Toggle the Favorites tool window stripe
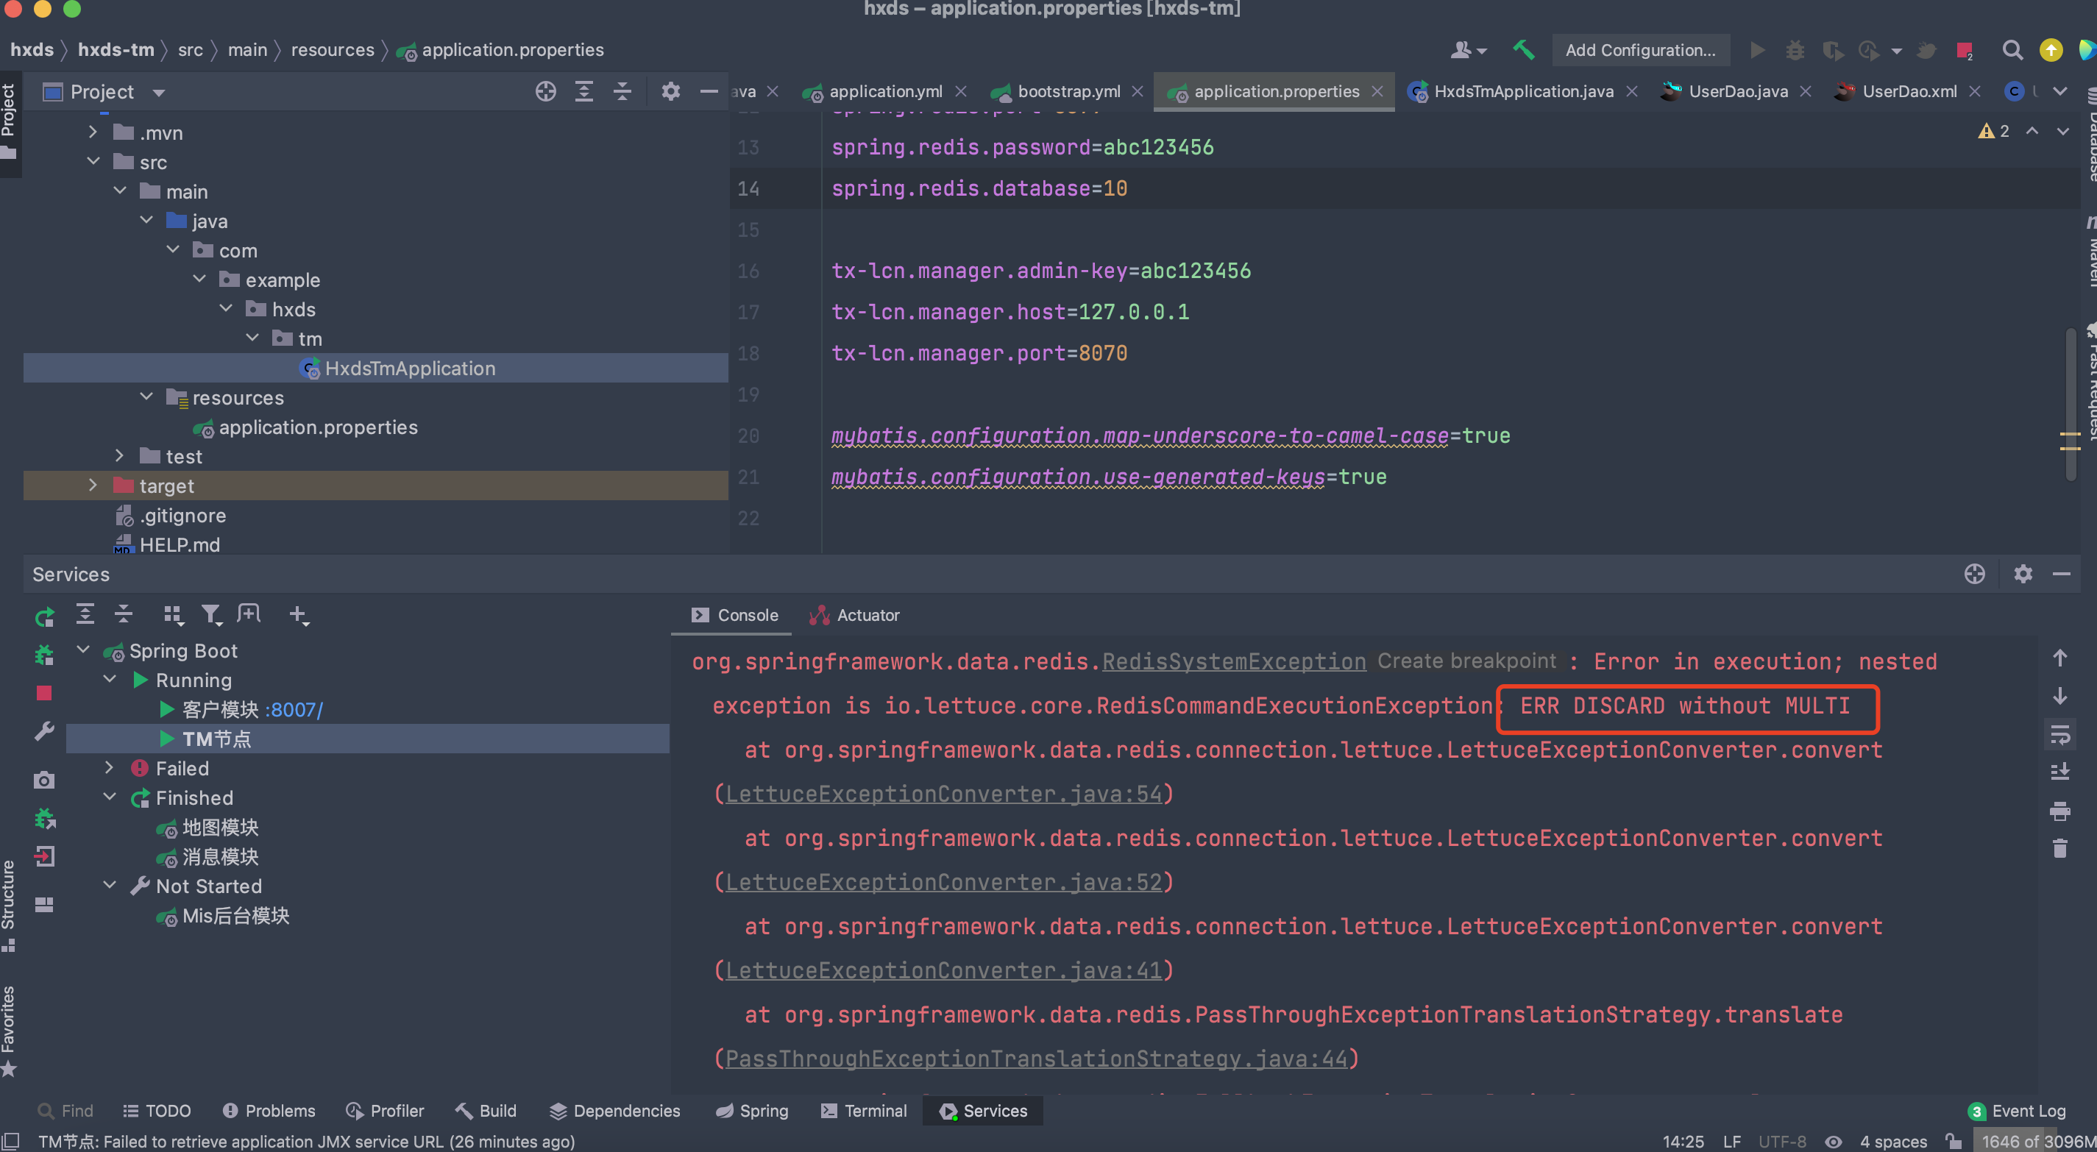The height and width of the screenshot is (1152, 2097). (9, 1031)
